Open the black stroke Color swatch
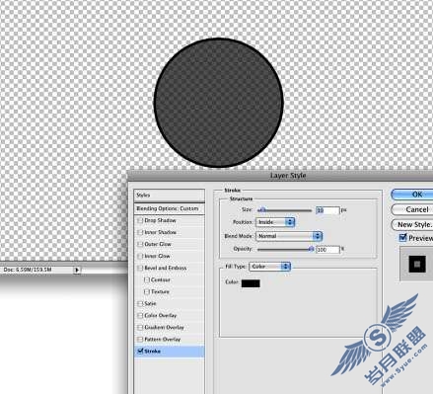433x394 pixels. [x=251, y=283]
